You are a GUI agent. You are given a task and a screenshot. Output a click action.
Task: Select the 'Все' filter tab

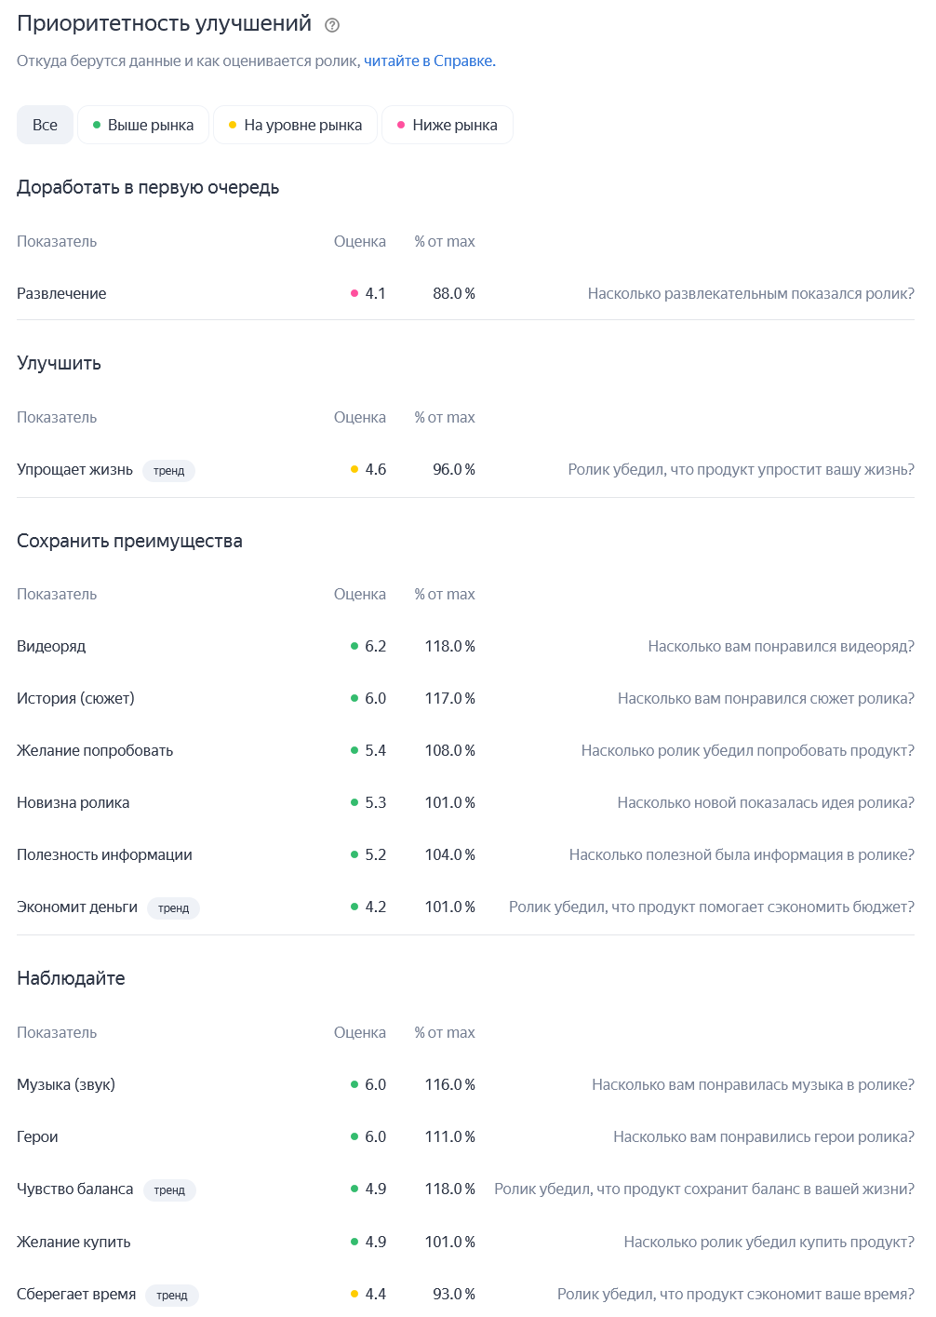45,126
